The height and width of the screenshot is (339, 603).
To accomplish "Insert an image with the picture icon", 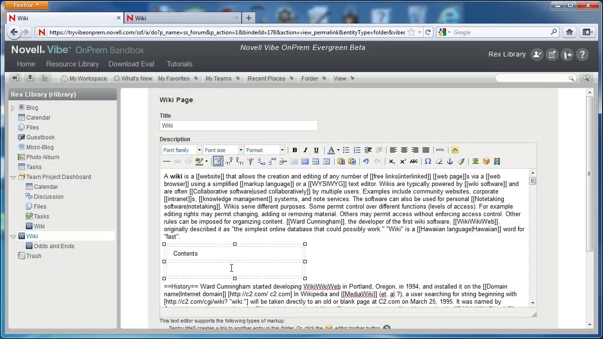I will tap(475, 161).
